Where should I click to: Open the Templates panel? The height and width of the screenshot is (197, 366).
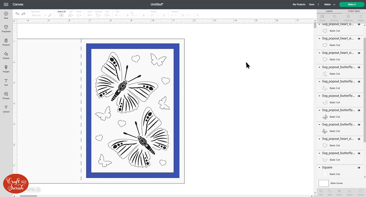(6, 29)
